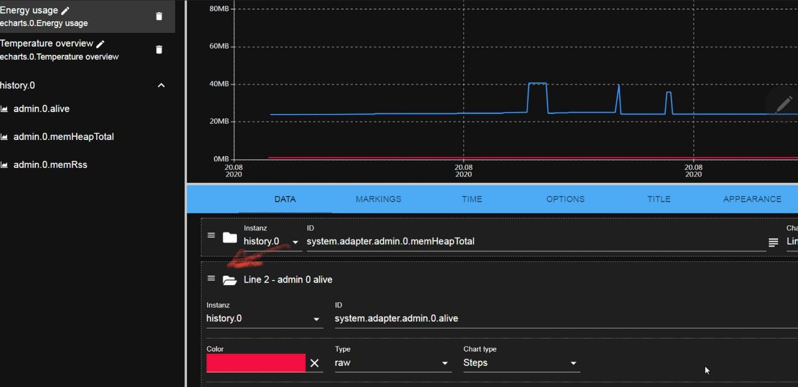Click the chart edit pencil button
The image size is (798, 387).
click(783, 104)
